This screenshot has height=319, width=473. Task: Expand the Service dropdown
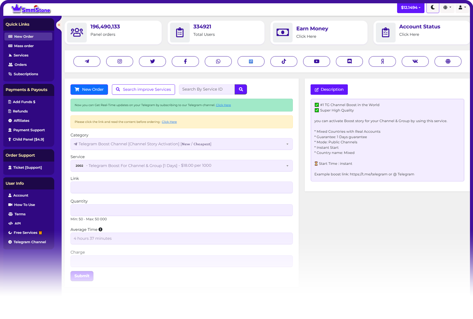click(x=181, y=166)
